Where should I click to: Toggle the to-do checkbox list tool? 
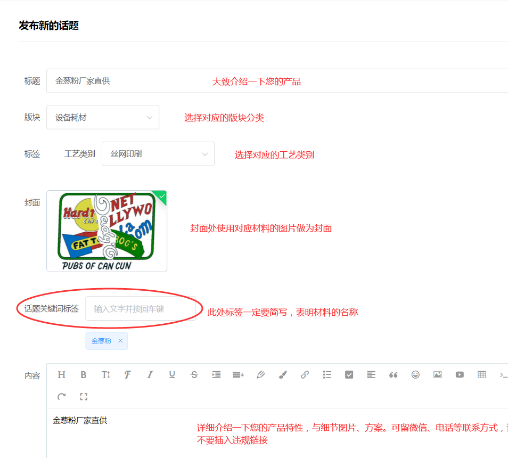tap(349, 375)
